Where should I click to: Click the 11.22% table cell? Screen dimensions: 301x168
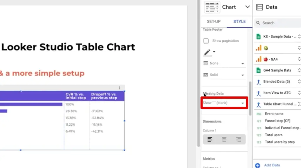[x=70, y=125]
